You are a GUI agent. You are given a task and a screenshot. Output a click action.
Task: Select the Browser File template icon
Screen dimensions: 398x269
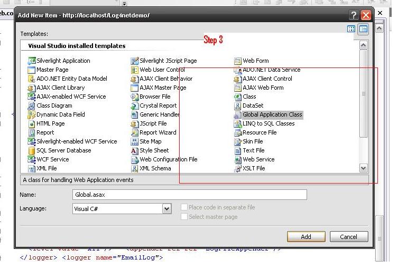[135, 97]
